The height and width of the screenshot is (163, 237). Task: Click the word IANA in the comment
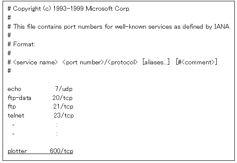[222, 27]
